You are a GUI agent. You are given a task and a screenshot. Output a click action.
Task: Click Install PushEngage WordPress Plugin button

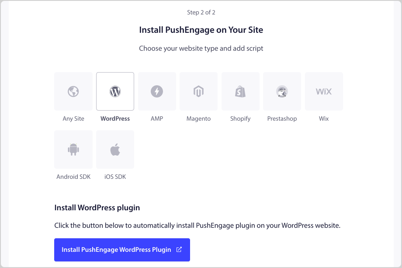coord(122,250)
